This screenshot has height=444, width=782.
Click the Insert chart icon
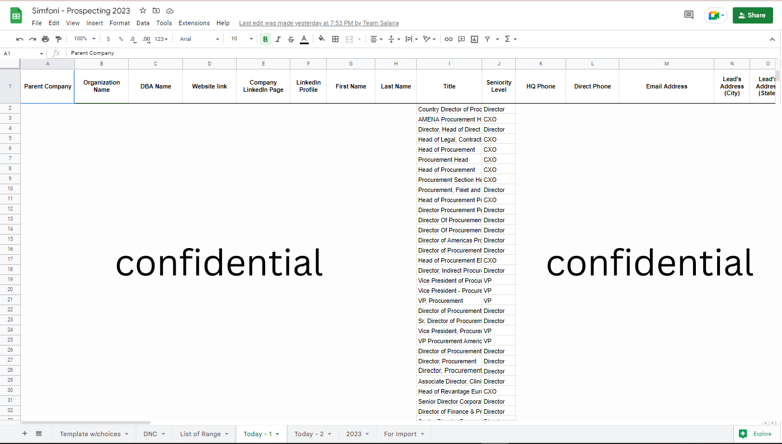474,39
